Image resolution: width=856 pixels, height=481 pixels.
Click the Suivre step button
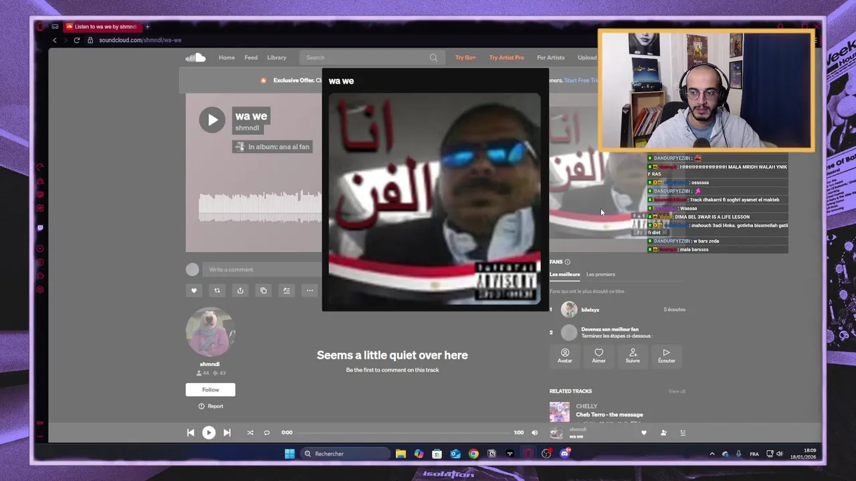tap(633, 355)
